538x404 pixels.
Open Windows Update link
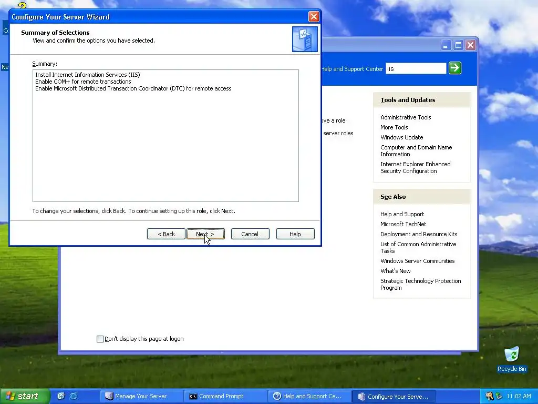pos(401,137)
